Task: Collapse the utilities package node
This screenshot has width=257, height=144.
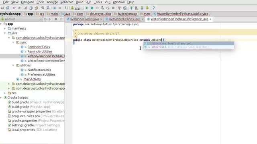Action: [x=13, y=65]
